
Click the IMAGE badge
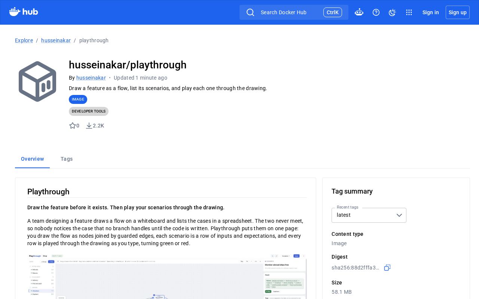click(x=78, y=99)
